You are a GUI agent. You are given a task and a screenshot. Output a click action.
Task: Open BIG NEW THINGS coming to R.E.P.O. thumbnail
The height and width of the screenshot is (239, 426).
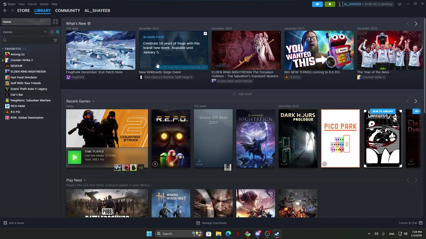tap(319, 50)
